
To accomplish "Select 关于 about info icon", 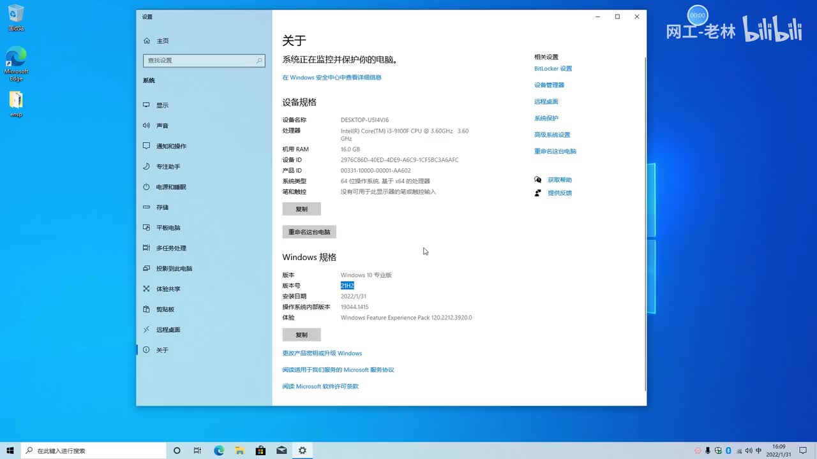I will [146, 350].
